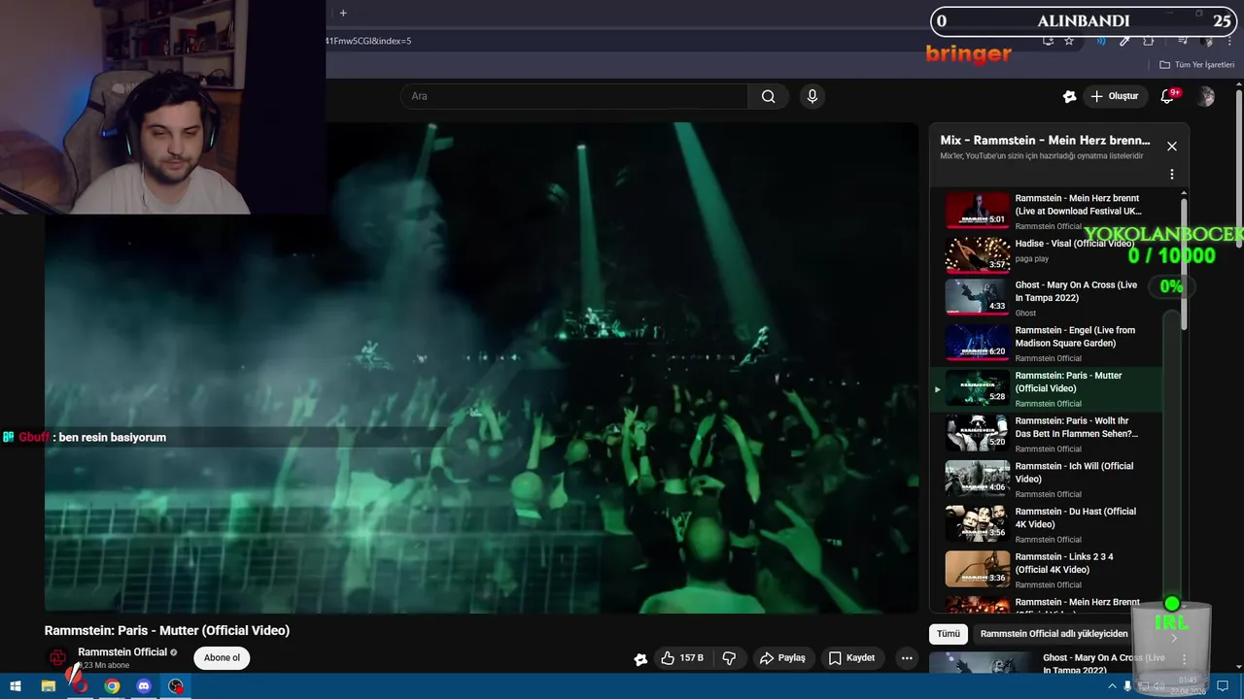The image size is (1244, 699).
Task: Select the Rammstein Official adlı yükleyiciden chip
Action: [x=1054, y=634]
